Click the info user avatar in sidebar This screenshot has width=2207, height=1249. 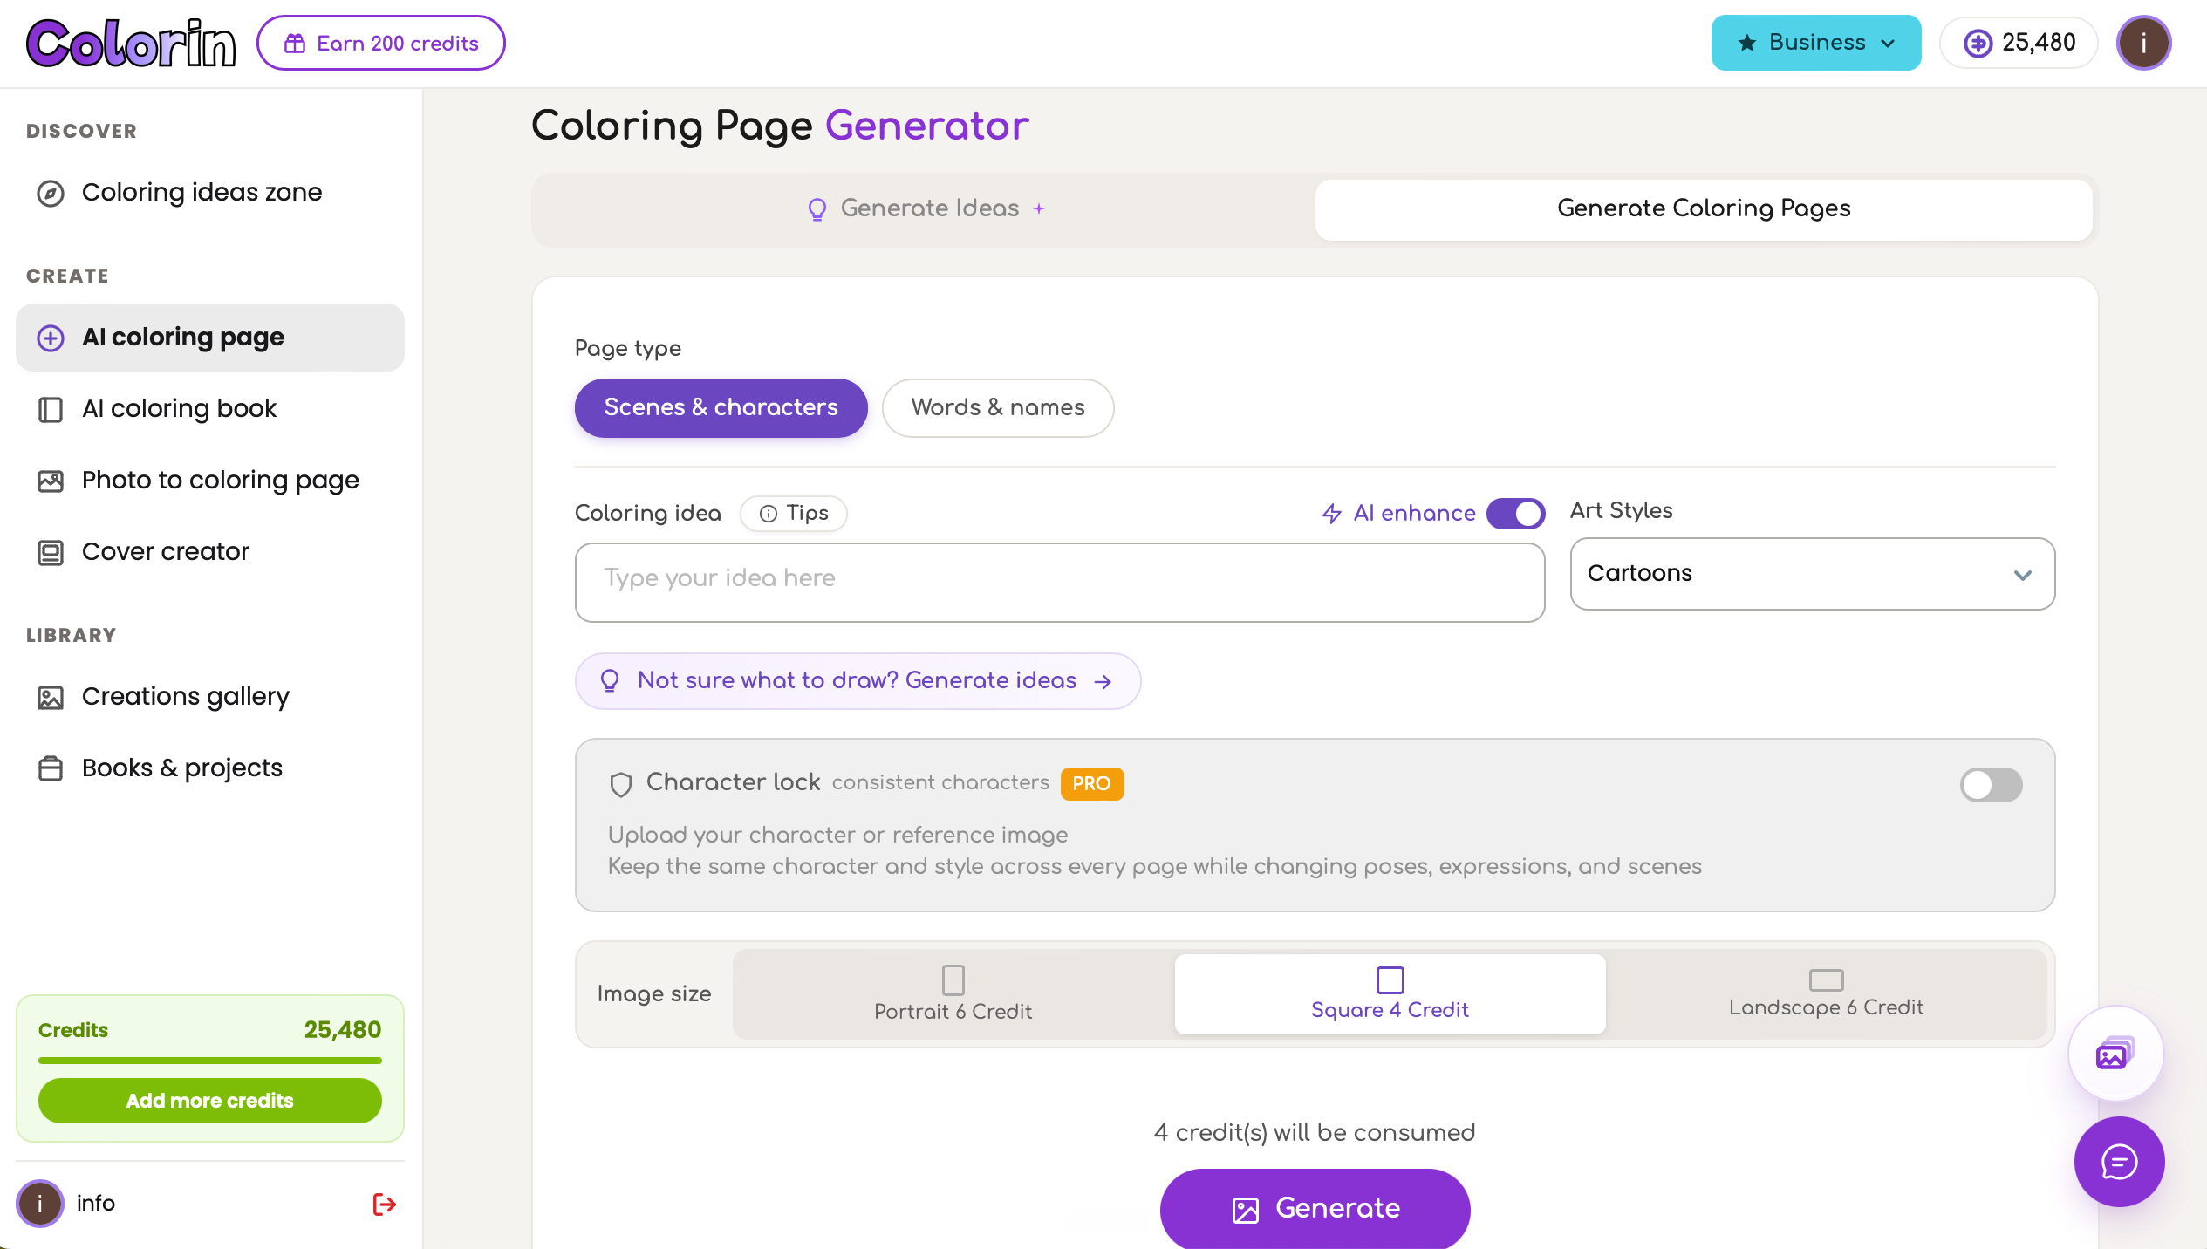(39, 1204)
